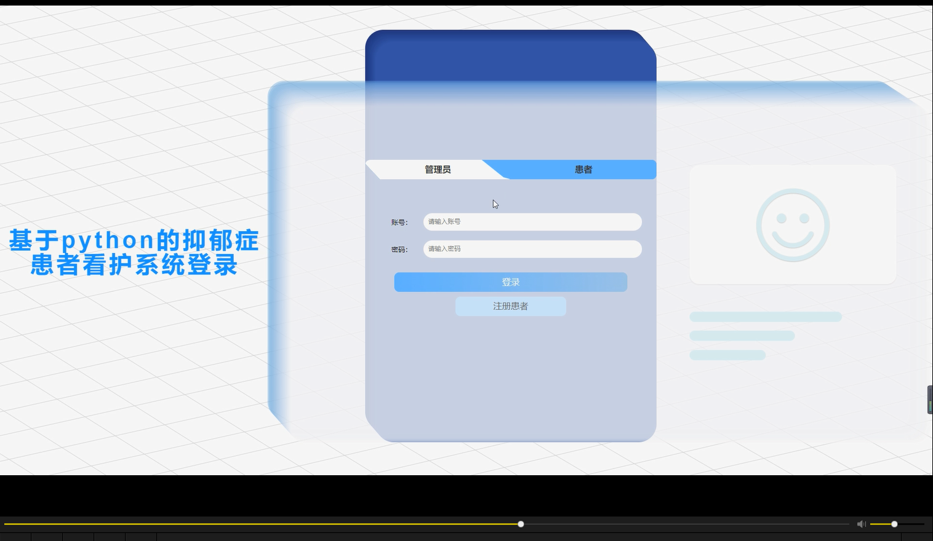Seek ahead on the video progress bar

coord(677,524)
